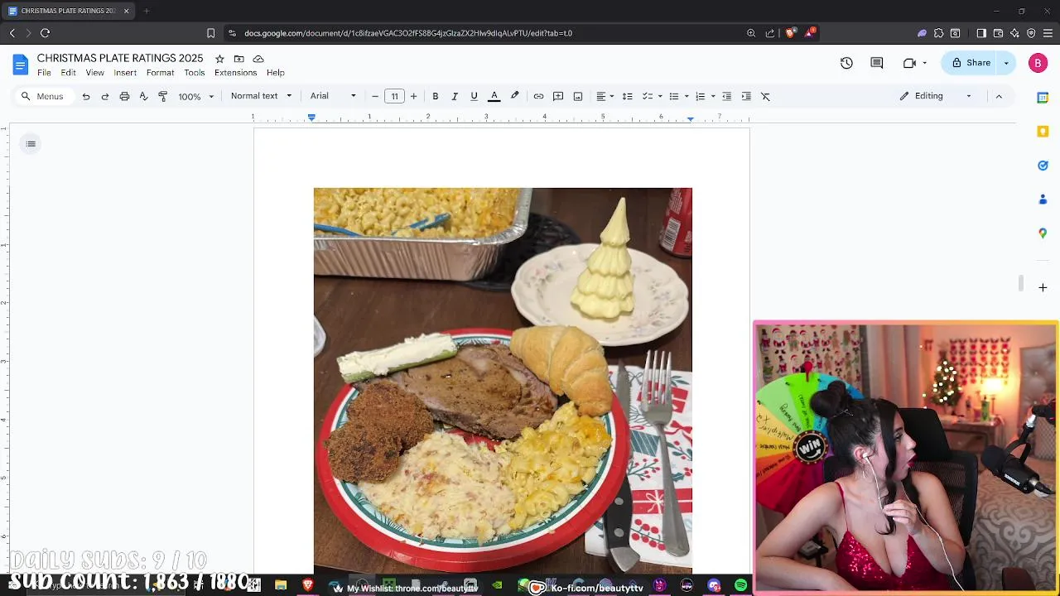Redo the last action in Docs toolbar
The image size is (1060, 596).
[x=105, y=96]
